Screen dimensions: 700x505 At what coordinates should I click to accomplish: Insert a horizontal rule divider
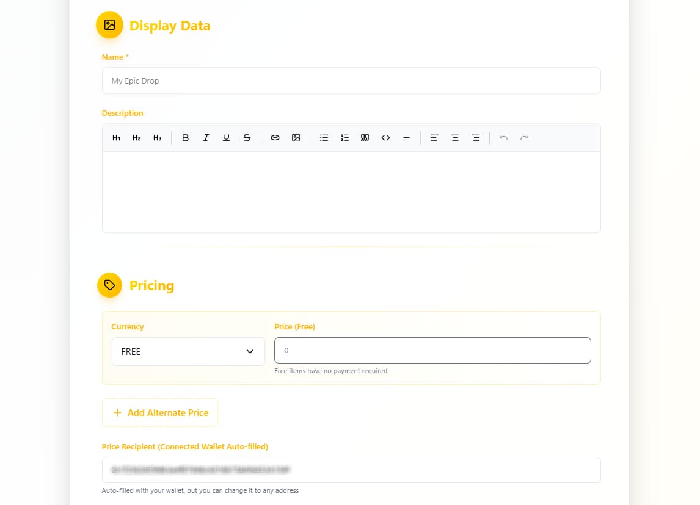(x=406, y=138)
